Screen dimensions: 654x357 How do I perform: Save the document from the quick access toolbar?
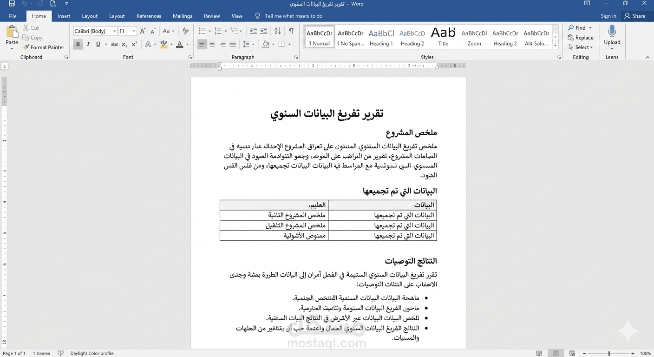click(x=12, y=4)
